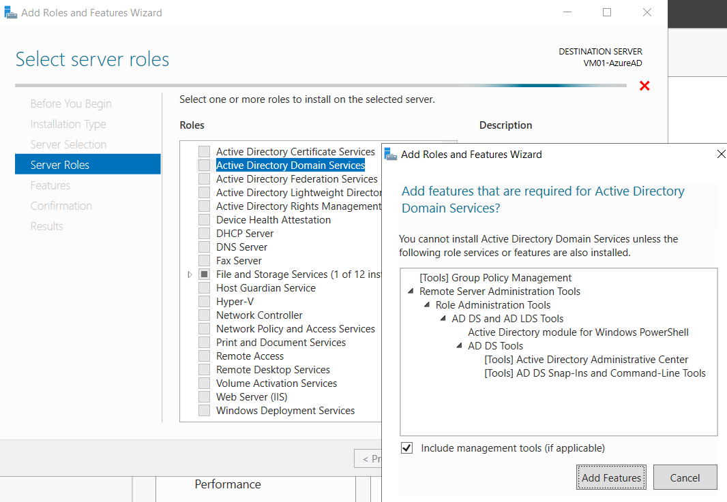
Task: Go to Installation Type step
Action: 68,124
